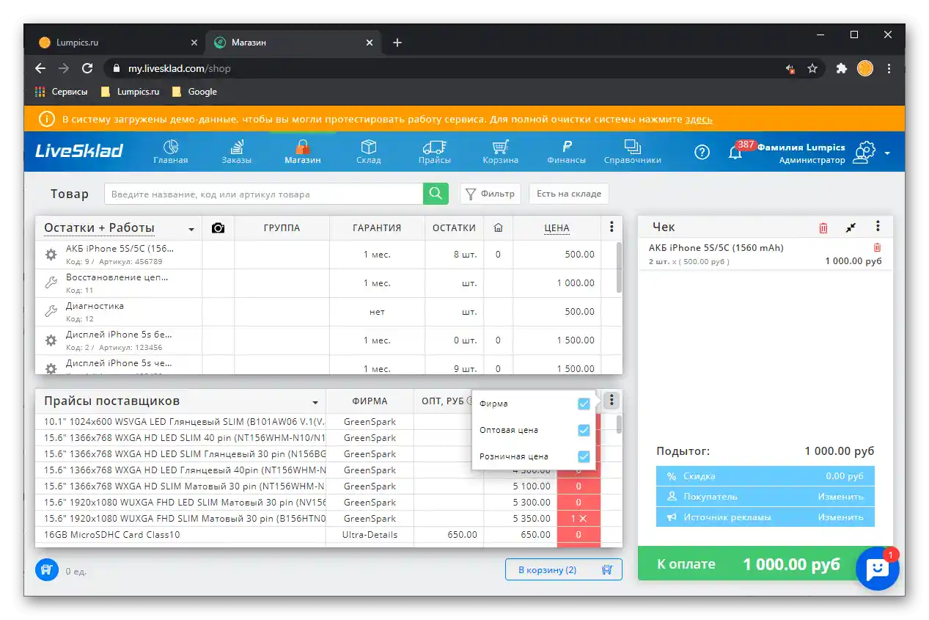Screen dimensions: 929x620
Task: Open the Склад section in the navigation
Action: [x=369, y=152]
